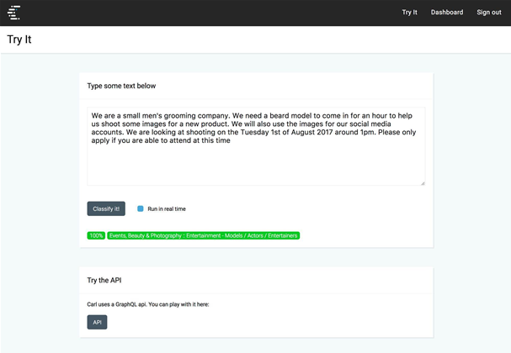Click the text area resize handle corner

[423, 183]
